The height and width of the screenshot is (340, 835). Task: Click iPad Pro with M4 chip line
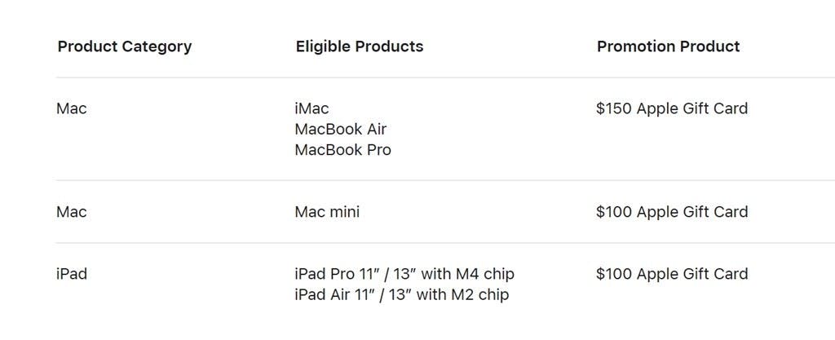click(x=404, y=274)
